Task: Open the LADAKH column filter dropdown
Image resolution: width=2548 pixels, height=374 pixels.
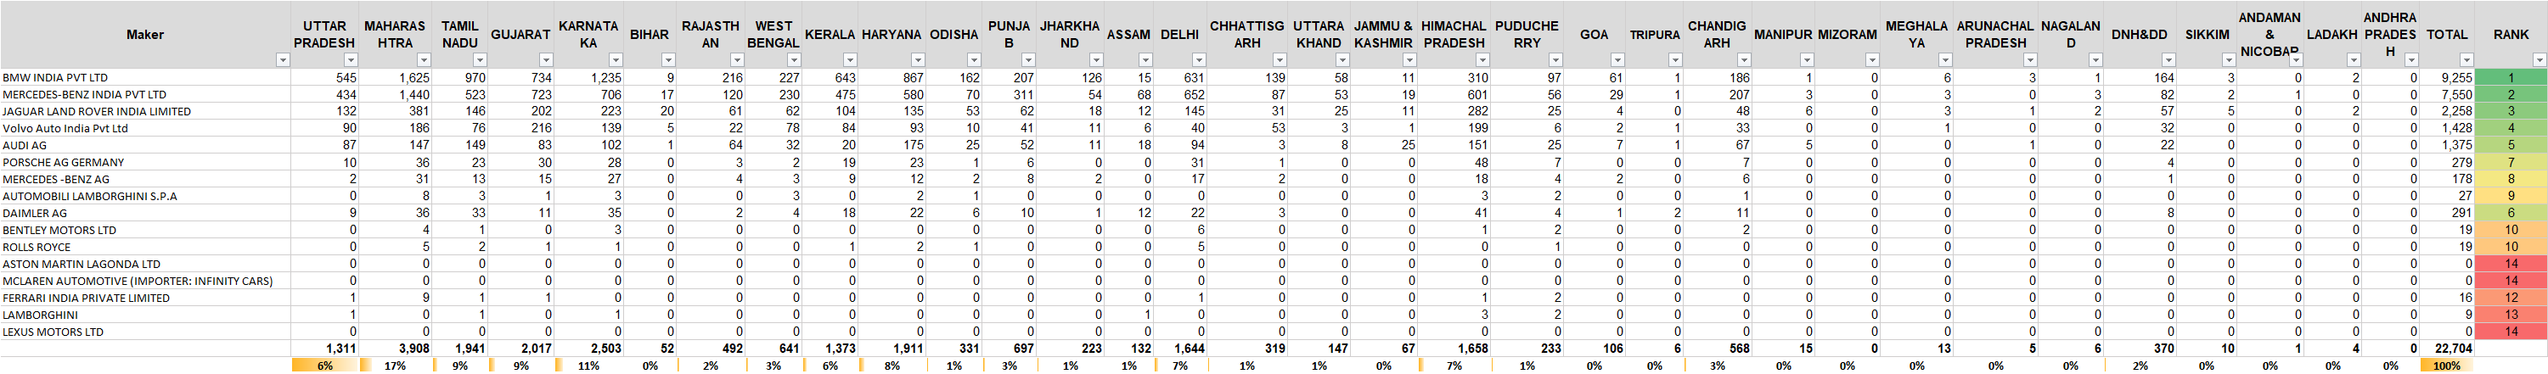Action: coord(2354,60)
